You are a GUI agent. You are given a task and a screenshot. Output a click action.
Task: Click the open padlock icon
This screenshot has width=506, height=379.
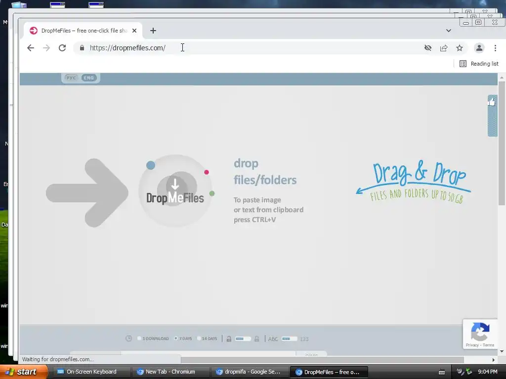tap(229, 339)
